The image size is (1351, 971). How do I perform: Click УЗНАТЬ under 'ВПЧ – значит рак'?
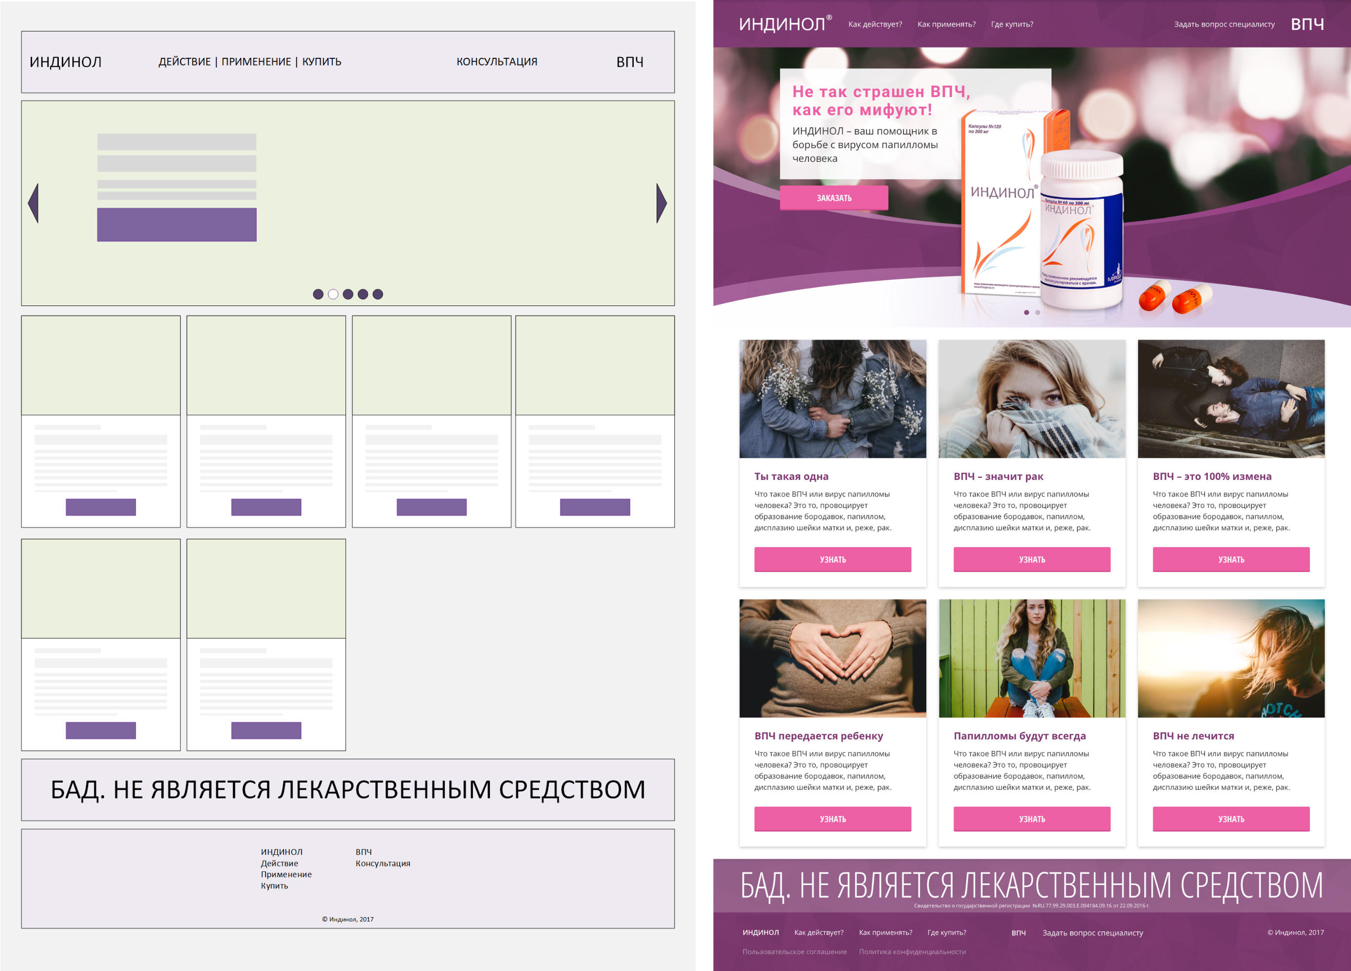coord(1032,560)
